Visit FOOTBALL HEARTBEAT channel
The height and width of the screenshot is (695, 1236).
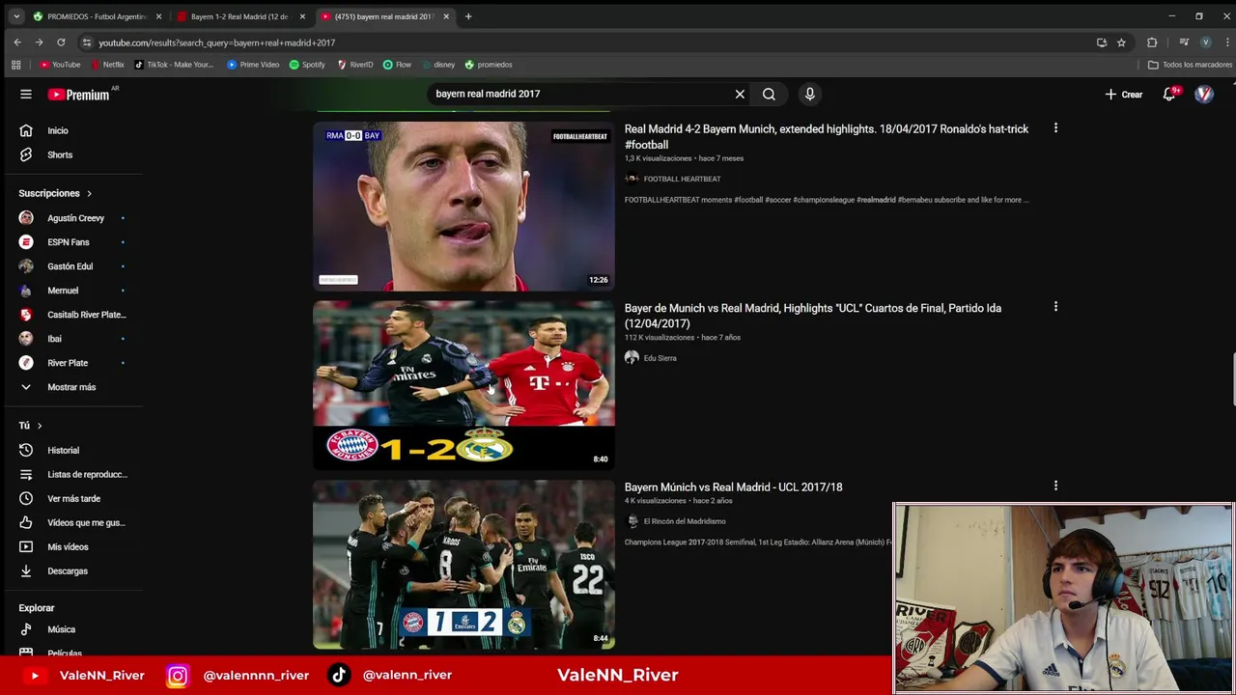(682, 179)
